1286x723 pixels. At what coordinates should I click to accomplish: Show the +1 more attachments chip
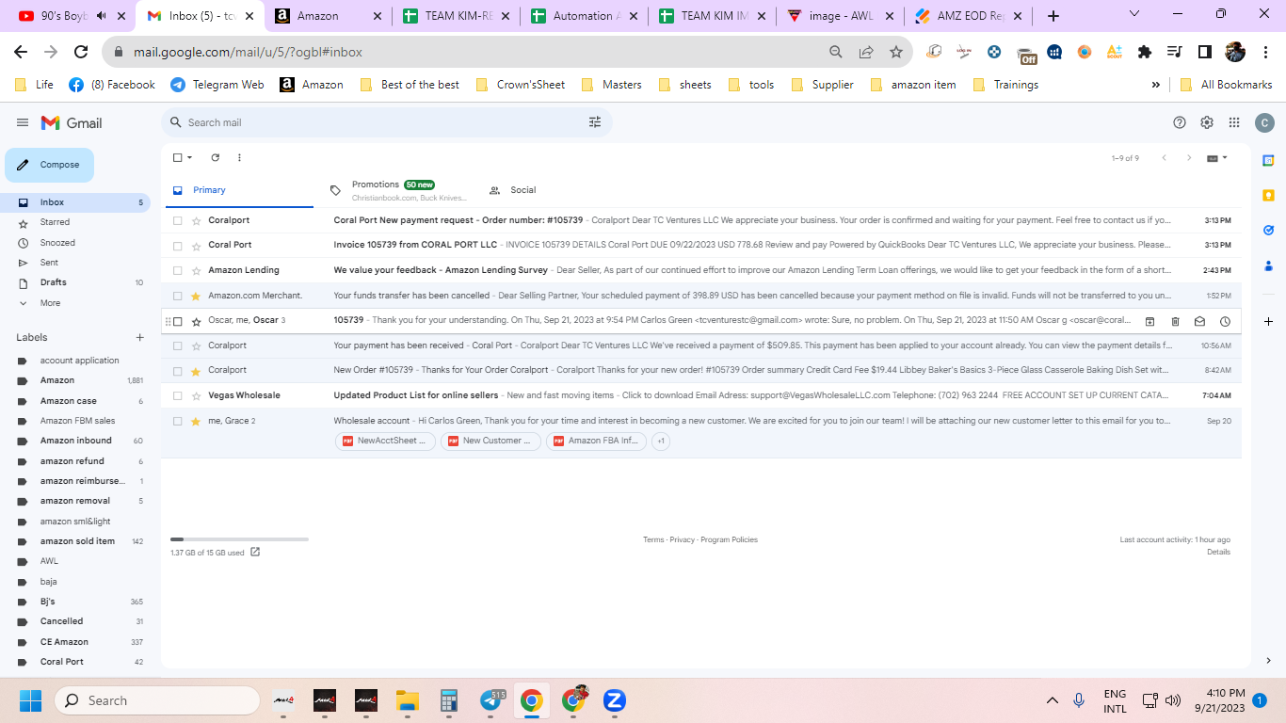pos(661,441)
